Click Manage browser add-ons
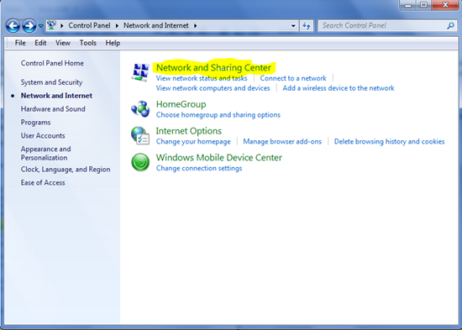Screen dimensions: 462x330 (282, 141)
